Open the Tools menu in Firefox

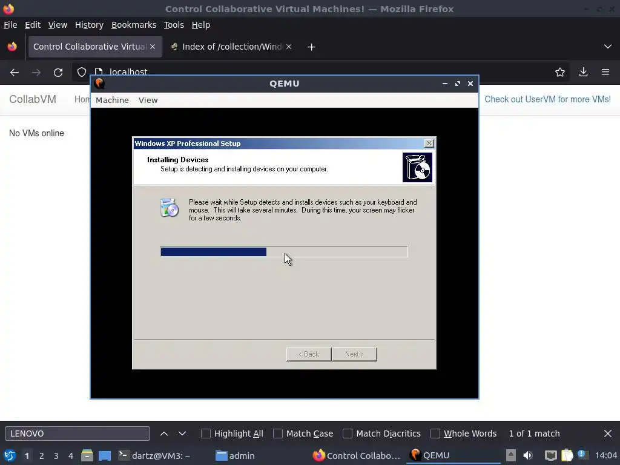pyautogui.click(x=174, y=25)
